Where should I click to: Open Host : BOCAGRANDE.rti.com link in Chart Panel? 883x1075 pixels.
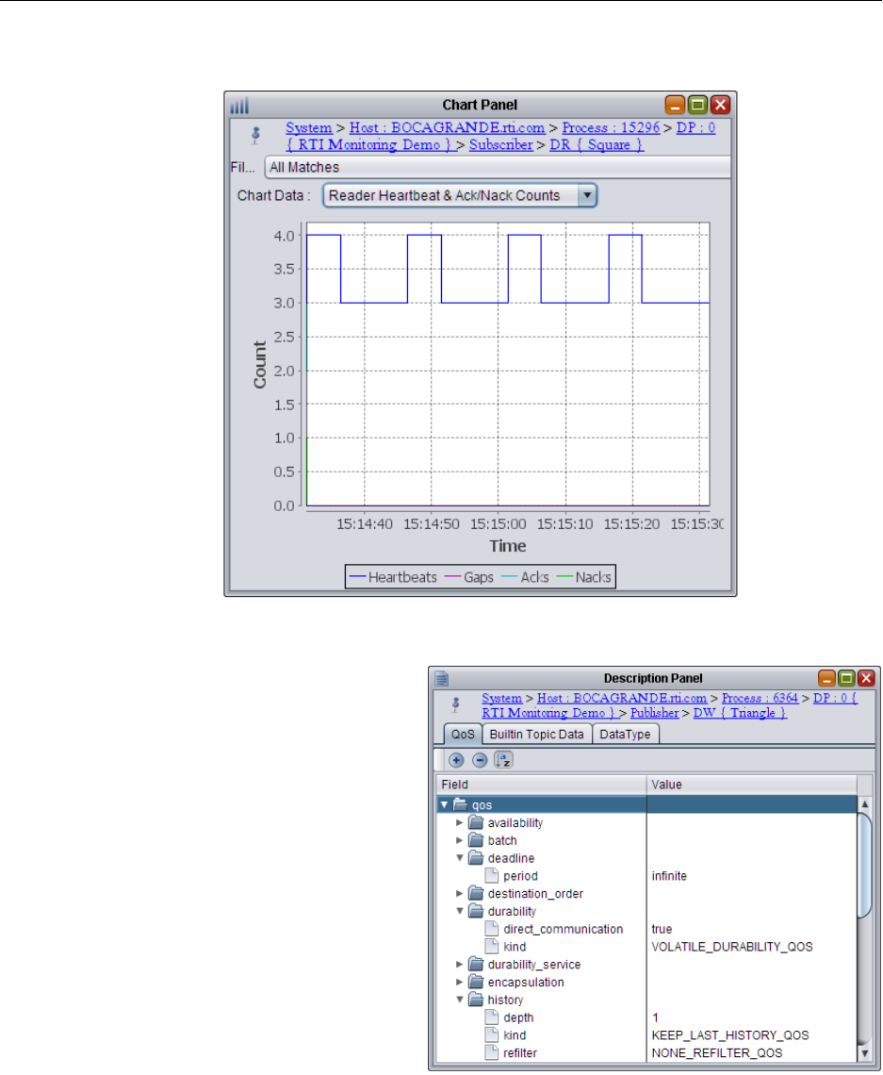click(x=448, y=128)
